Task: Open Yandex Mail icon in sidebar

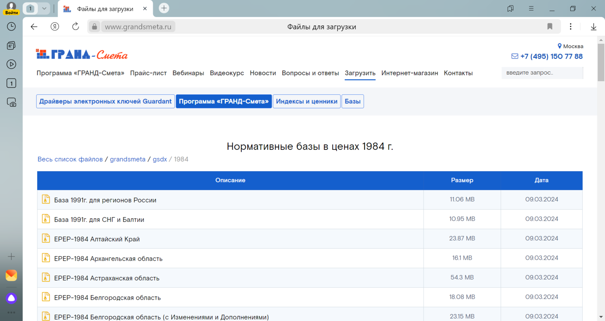Action: 11,275
